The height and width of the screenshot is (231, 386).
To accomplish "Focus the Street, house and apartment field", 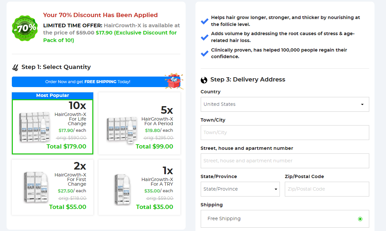I will 285,161.
